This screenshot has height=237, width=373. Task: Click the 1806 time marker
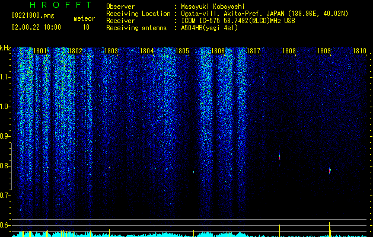pos(218,51)
